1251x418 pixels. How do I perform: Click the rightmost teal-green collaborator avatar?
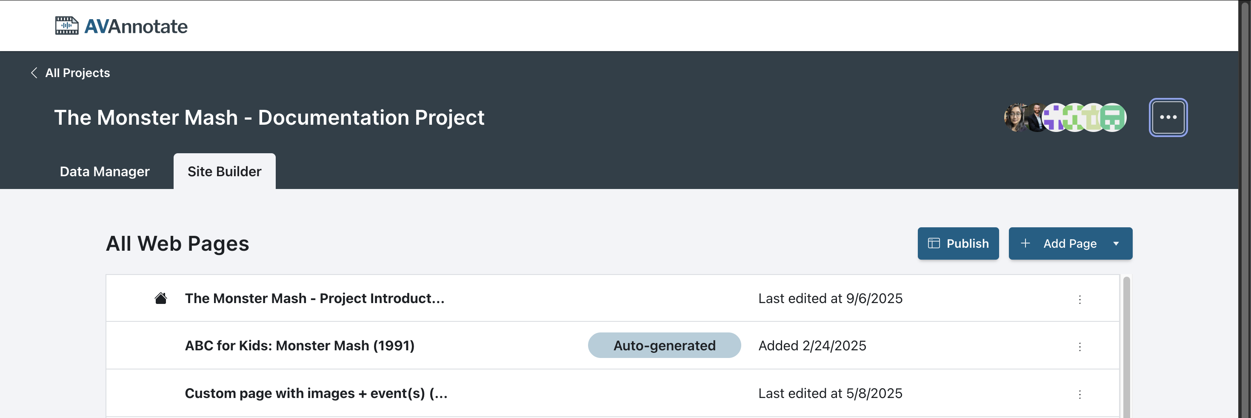[1114, 117]
